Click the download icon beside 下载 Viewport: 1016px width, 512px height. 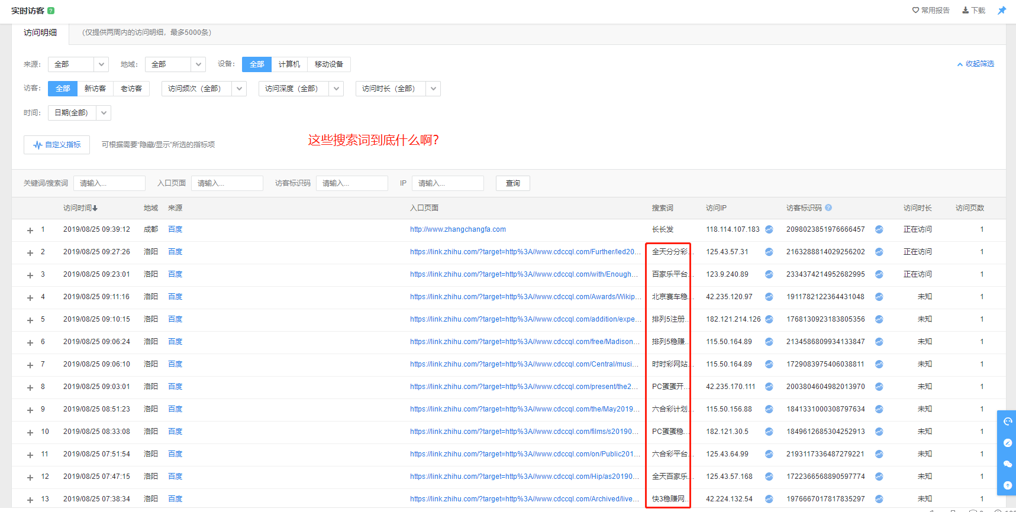(966, 11)
